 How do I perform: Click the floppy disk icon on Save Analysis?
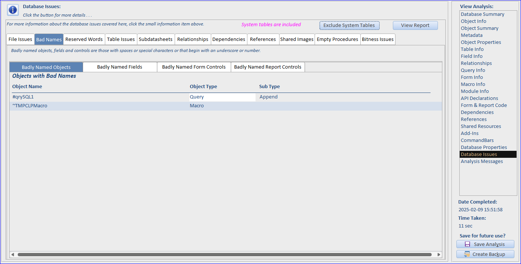[x=467, y=244]
